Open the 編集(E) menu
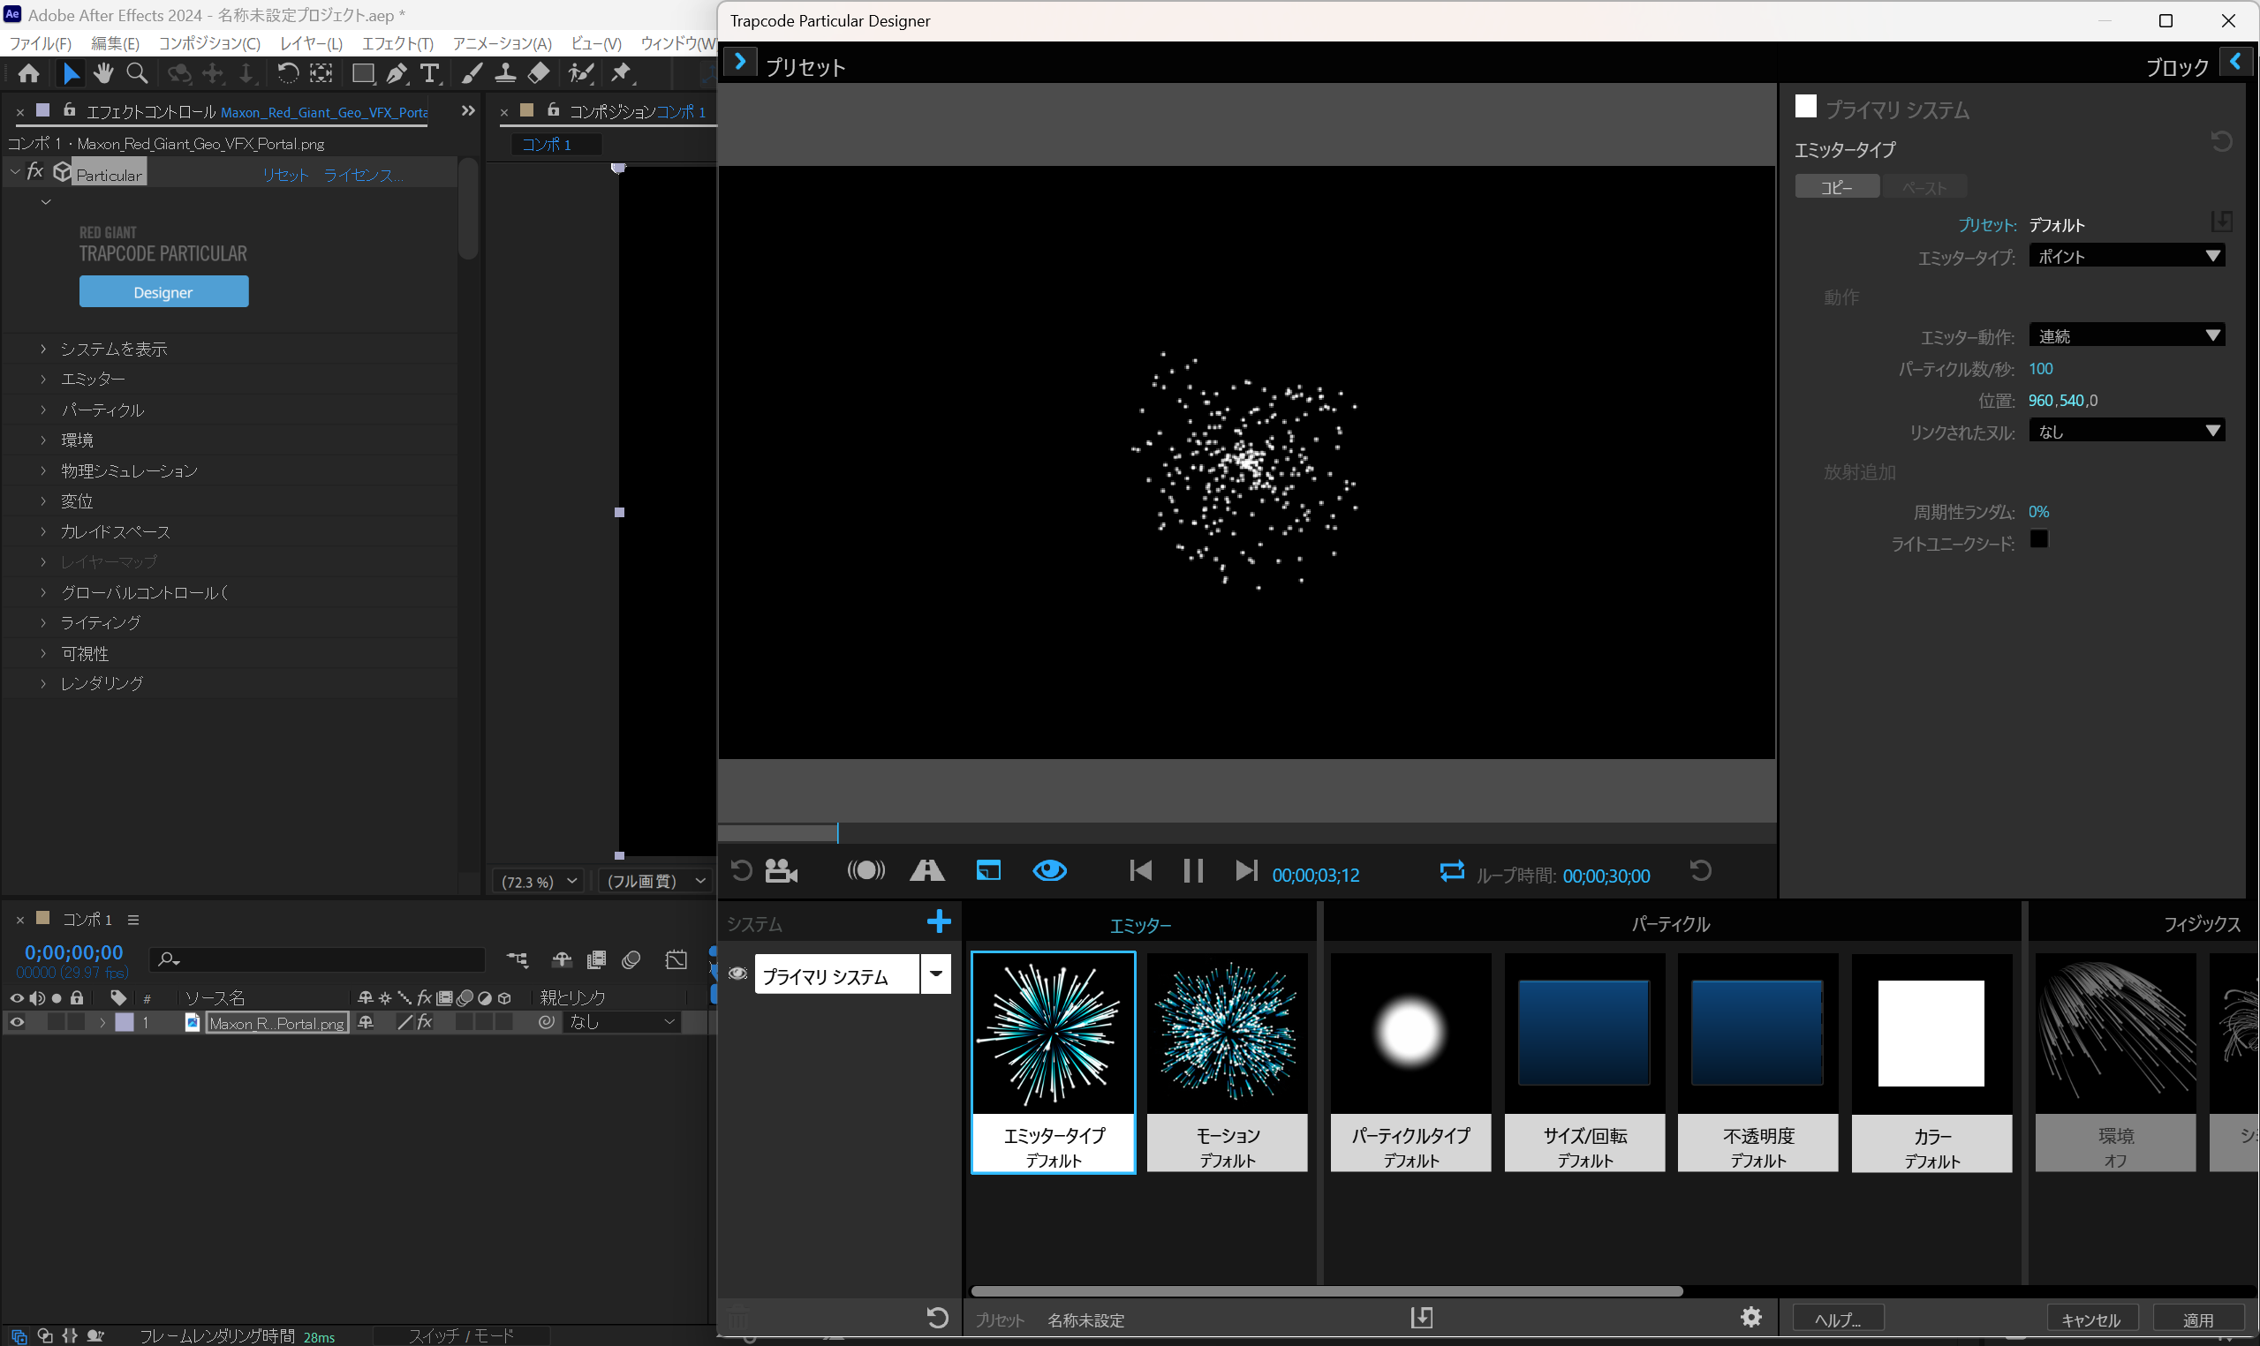The height and width of the screenshot is (1346, 2260). coord(115,43)
